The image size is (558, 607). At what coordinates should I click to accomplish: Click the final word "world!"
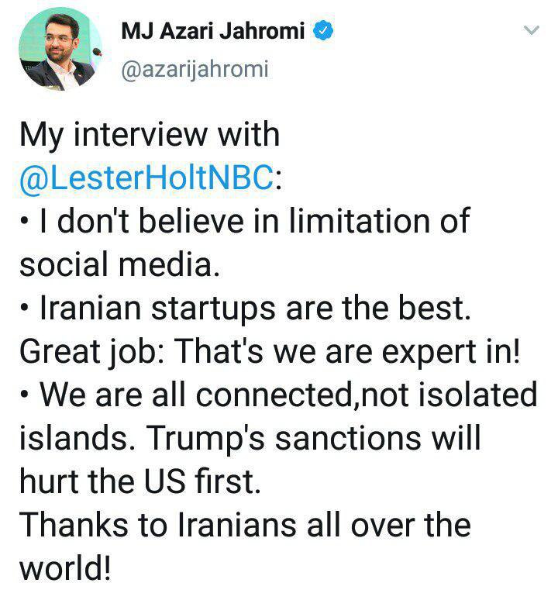66,569
